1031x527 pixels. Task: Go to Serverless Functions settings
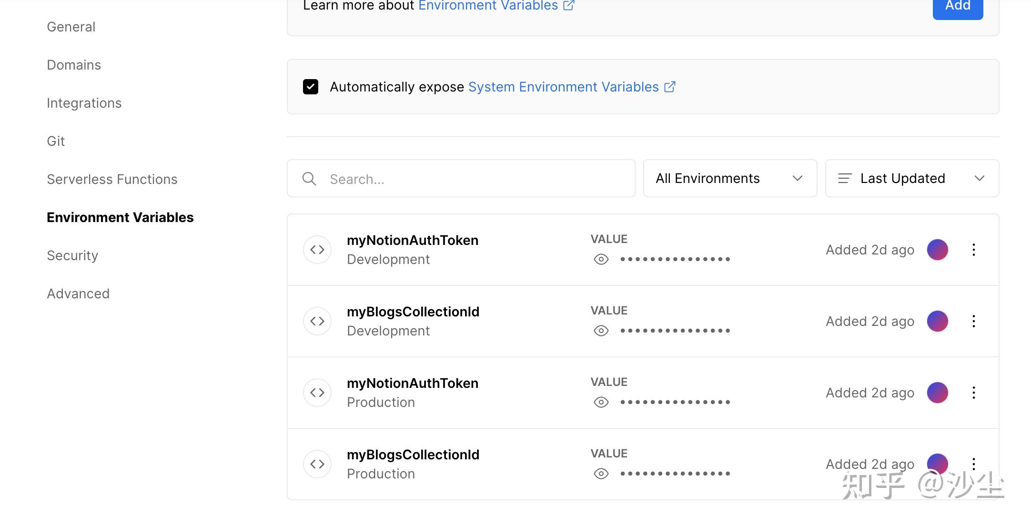pyautogui.click(x=112, y=179)
